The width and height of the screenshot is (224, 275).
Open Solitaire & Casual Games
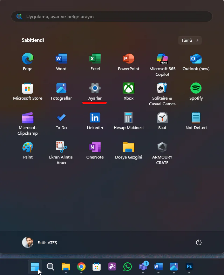162,94
